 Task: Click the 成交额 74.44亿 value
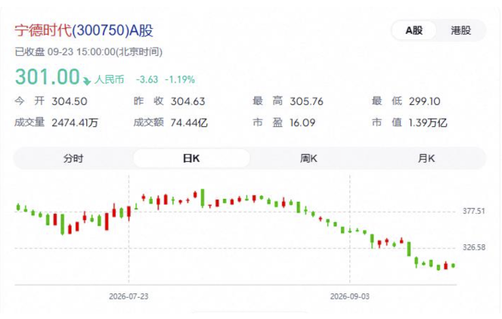189,123
